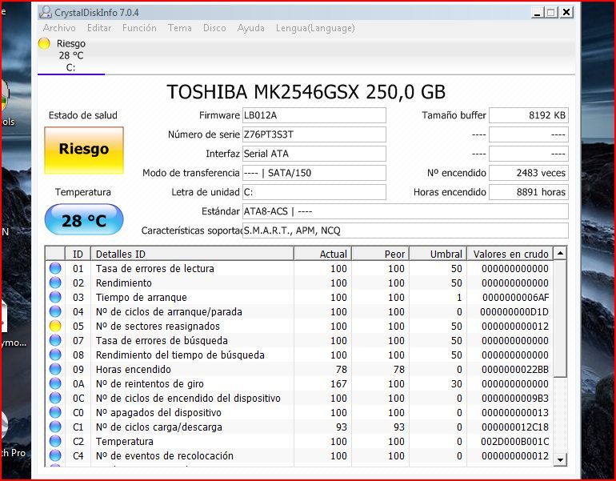Open the Ayuda menu
The image size is (616, 481).
(250, 28)
